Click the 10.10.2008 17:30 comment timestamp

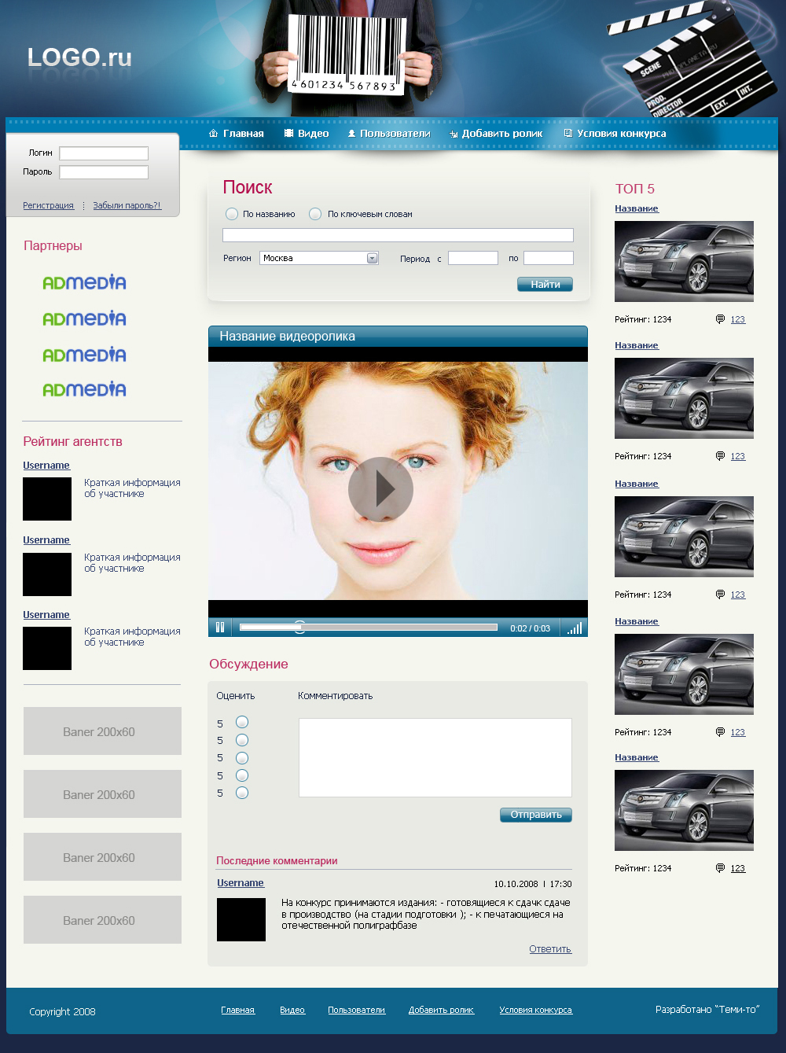(x=533, y=884)
